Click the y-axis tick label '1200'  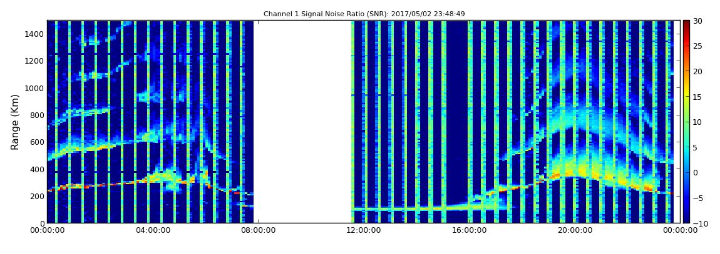[x=35, y=61]
